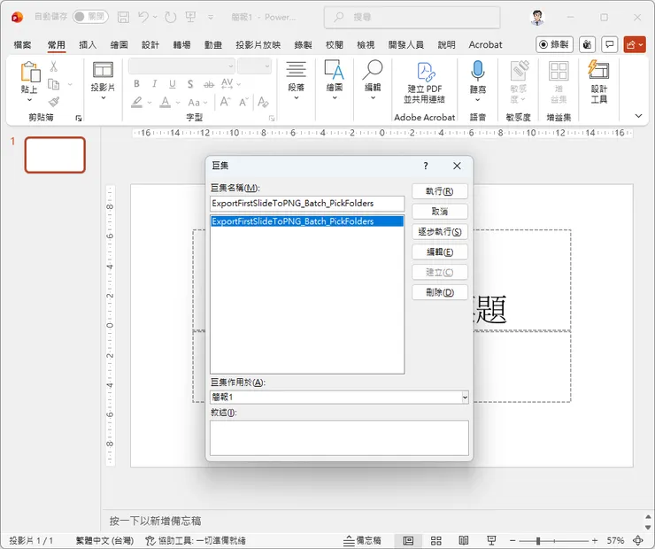
Task: Click the zoom slider handle
Action: click(538, 541)
